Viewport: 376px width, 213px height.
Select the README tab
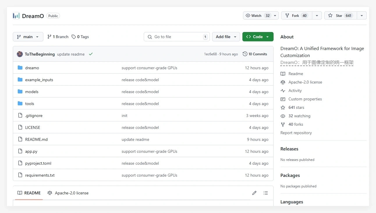click(29, 193)
